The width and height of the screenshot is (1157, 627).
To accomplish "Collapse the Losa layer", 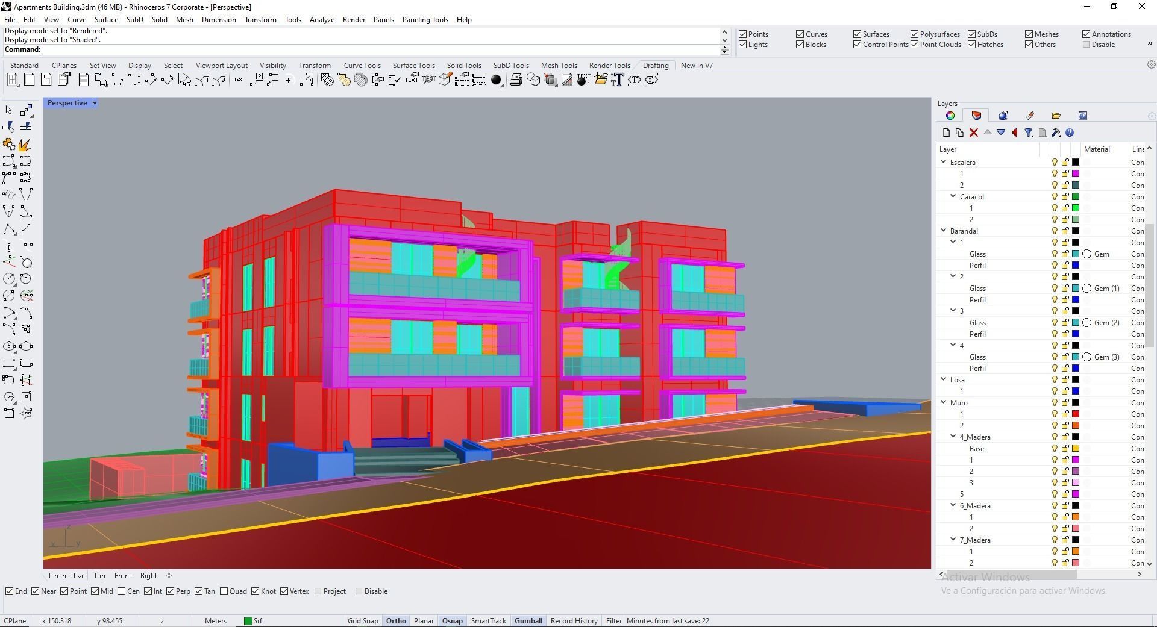I will click(x=944, y=379).
